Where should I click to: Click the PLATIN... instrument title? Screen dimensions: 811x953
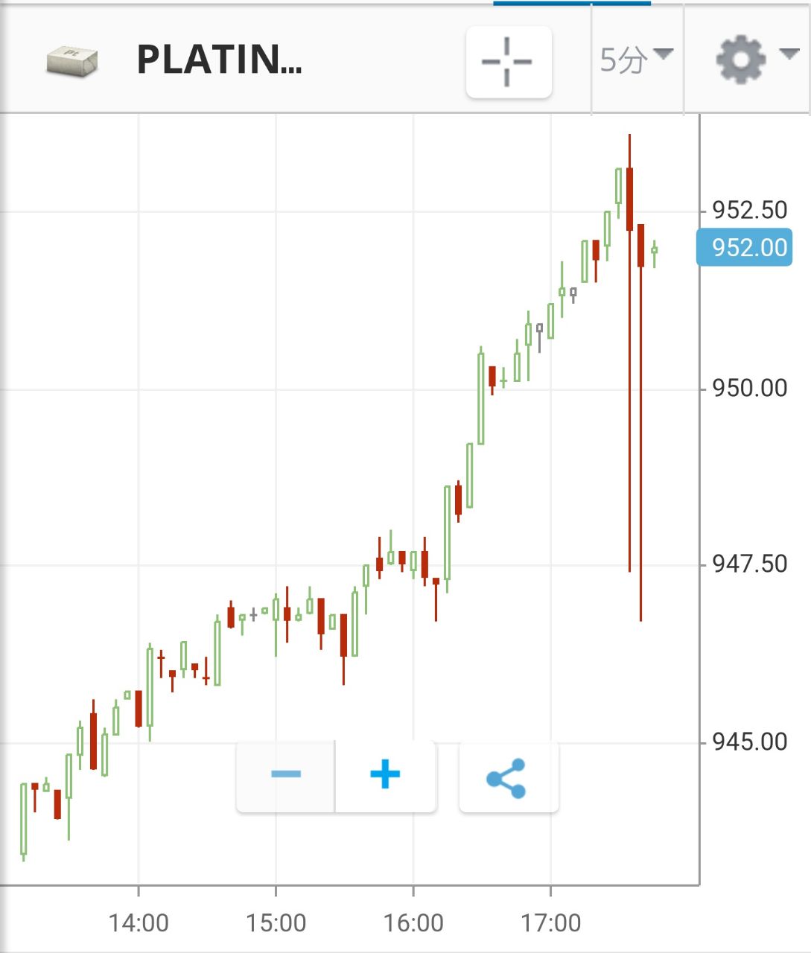(x=219, y=60)
